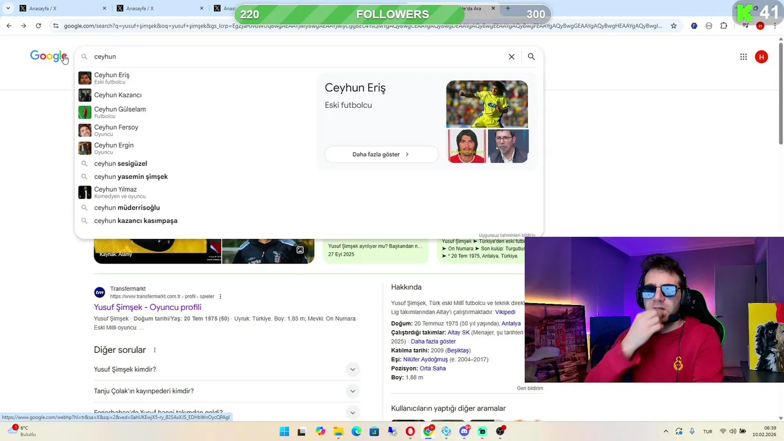Bookmark this page with star icon
This screenshot has width=784, height=441.
click(x=674, y=26)
